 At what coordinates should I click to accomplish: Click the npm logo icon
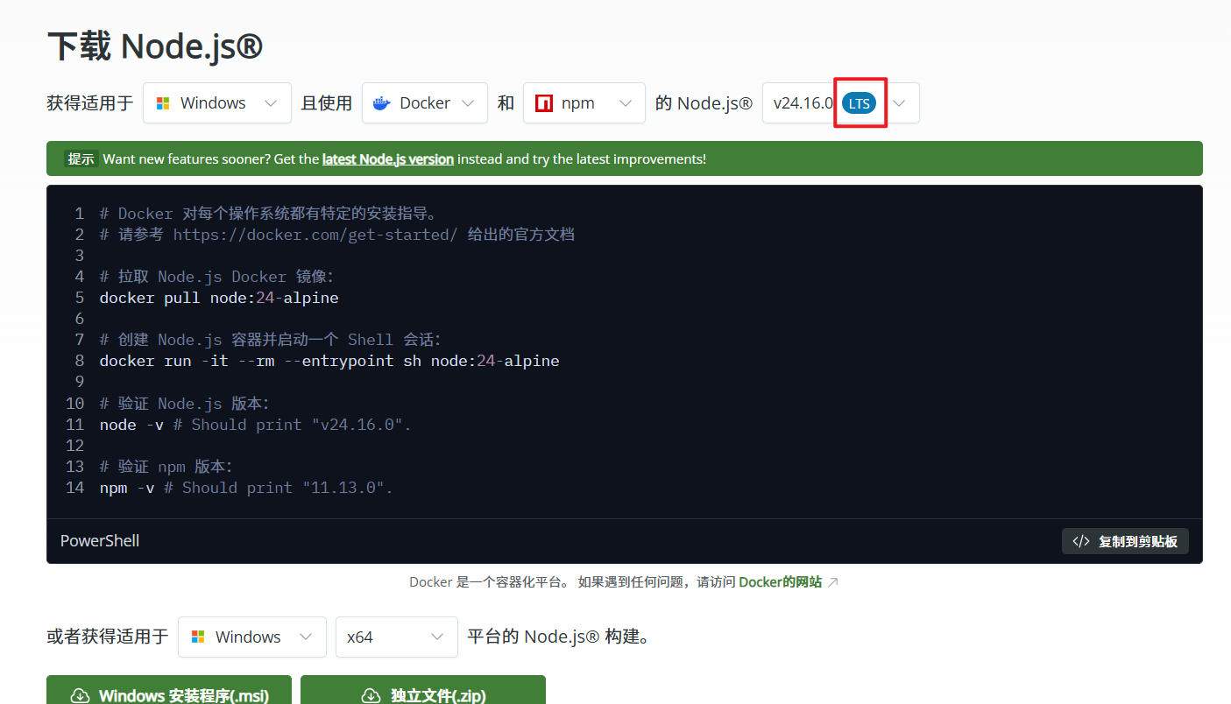click(543, 103)
